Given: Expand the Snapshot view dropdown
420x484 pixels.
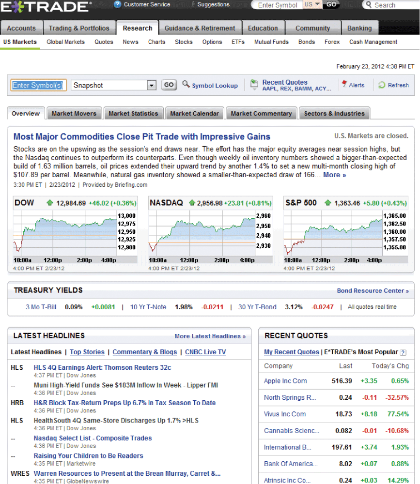Looking at the screenshot, I should click(x=152, y=85).
